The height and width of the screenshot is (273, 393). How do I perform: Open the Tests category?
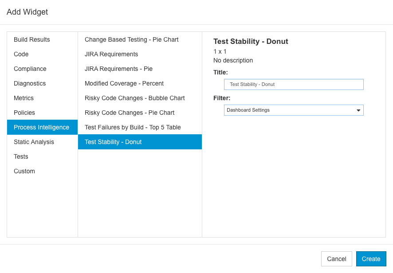click(42, 156)
